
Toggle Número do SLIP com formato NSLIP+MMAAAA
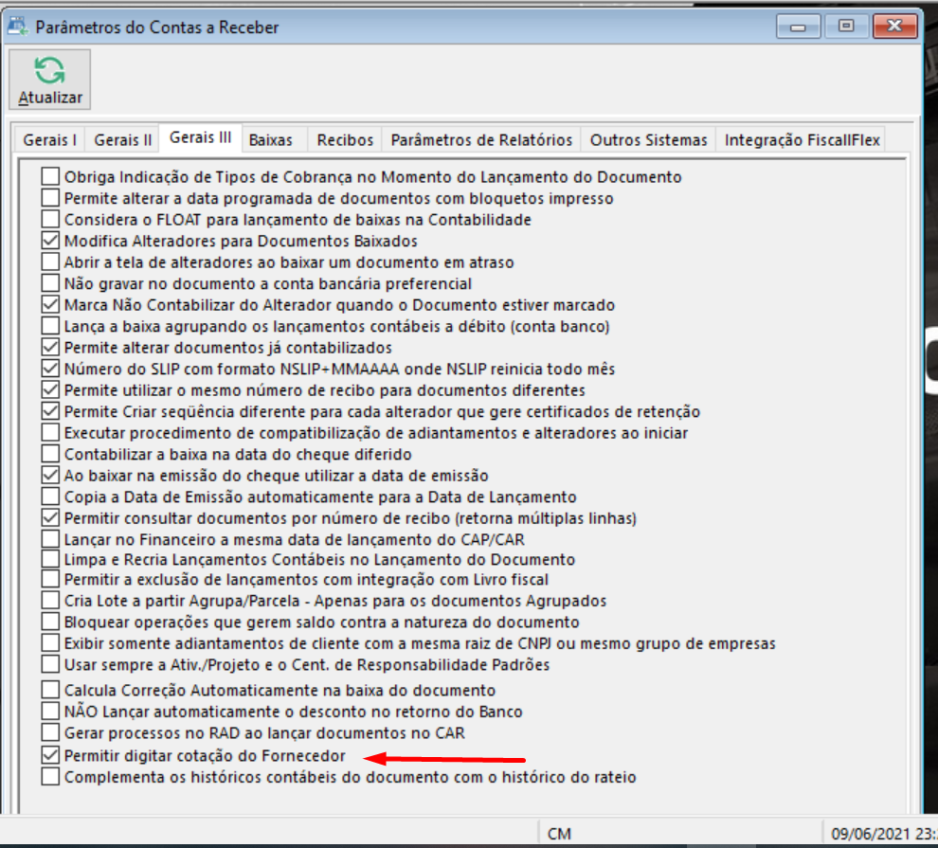click(x=50, y=369)
